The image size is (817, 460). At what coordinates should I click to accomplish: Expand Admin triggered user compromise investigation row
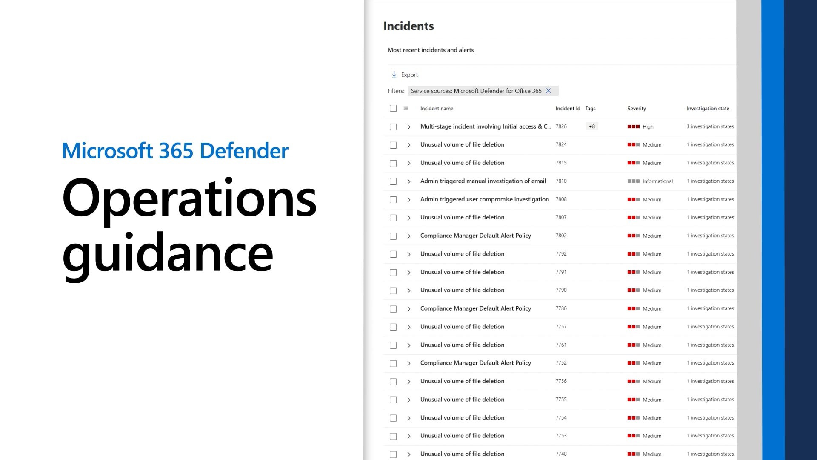pyautogui.click(x=408, y=200)
